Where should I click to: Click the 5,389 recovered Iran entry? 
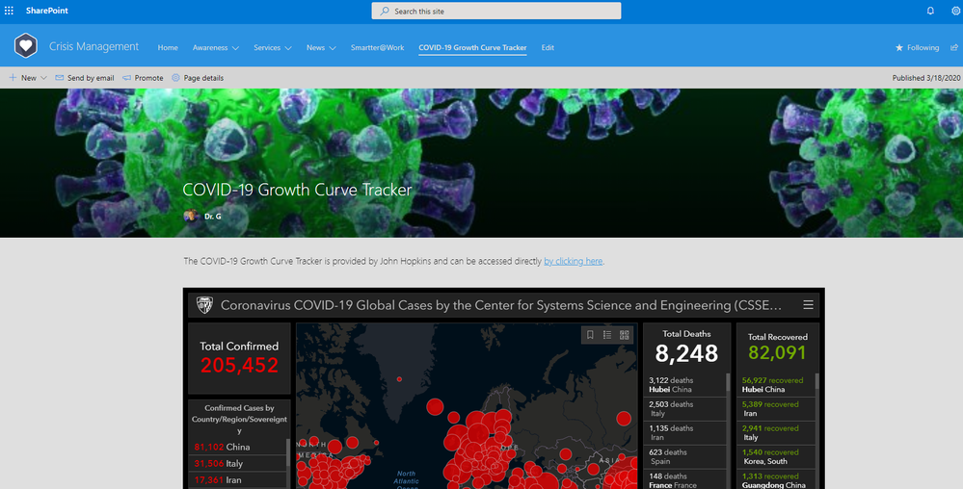click(776, 409)
